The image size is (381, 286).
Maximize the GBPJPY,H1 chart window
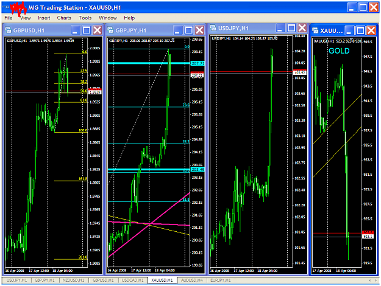189,30
